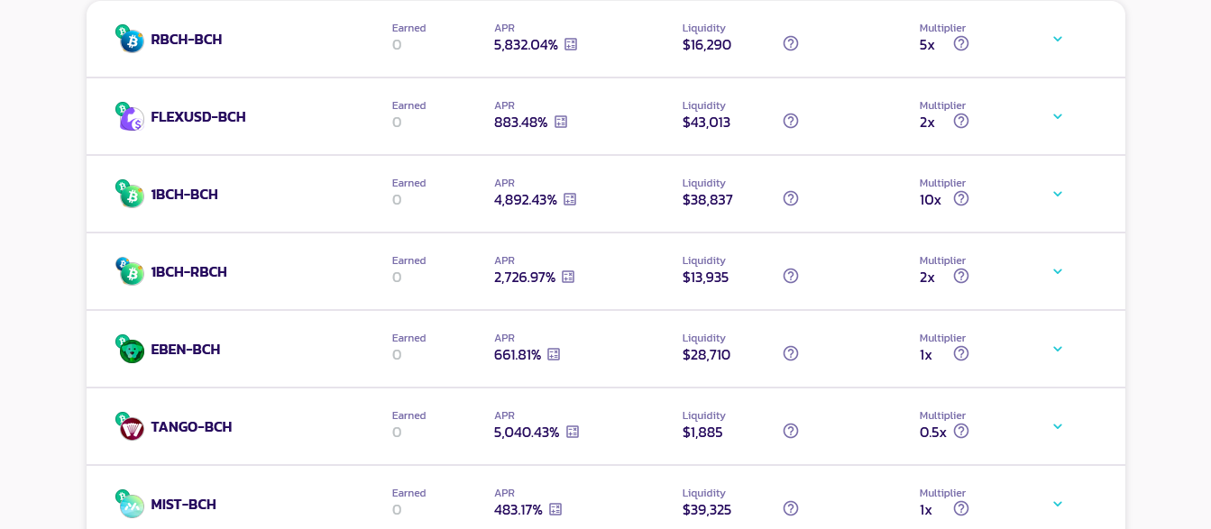Open APR calculator for MIST-BCH farm
Viewport: 1211px width, 529px height.
[x=555, y=509]
